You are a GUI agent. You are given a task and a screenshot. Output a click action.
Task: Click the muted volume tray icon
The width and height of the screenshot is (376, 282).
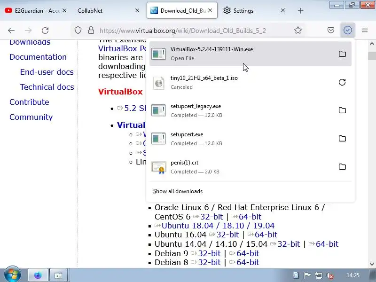(330, 275)
